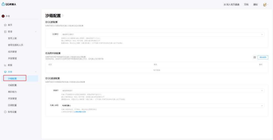Open 回调配置 menu item

pos(12,105)
